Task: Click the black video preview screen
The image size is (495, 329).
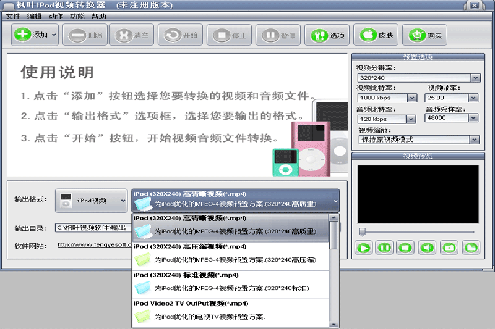Action: pyautogui.click(x=418, y=194)
